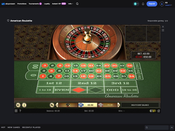Click the question mark help icon
The image size is (175, 131).
pos(20,111)
